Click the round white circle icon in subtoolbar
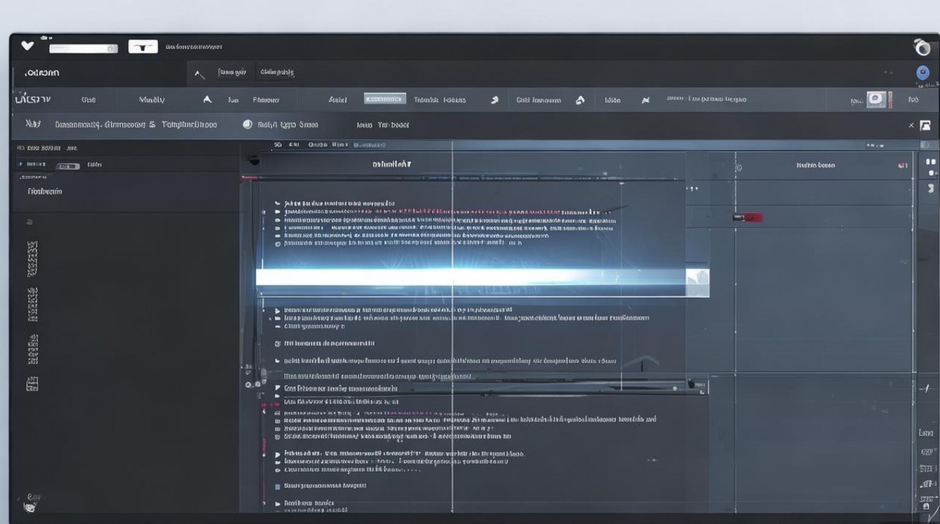The height and width of the screenshot is (524, 940). coord(247,124)
